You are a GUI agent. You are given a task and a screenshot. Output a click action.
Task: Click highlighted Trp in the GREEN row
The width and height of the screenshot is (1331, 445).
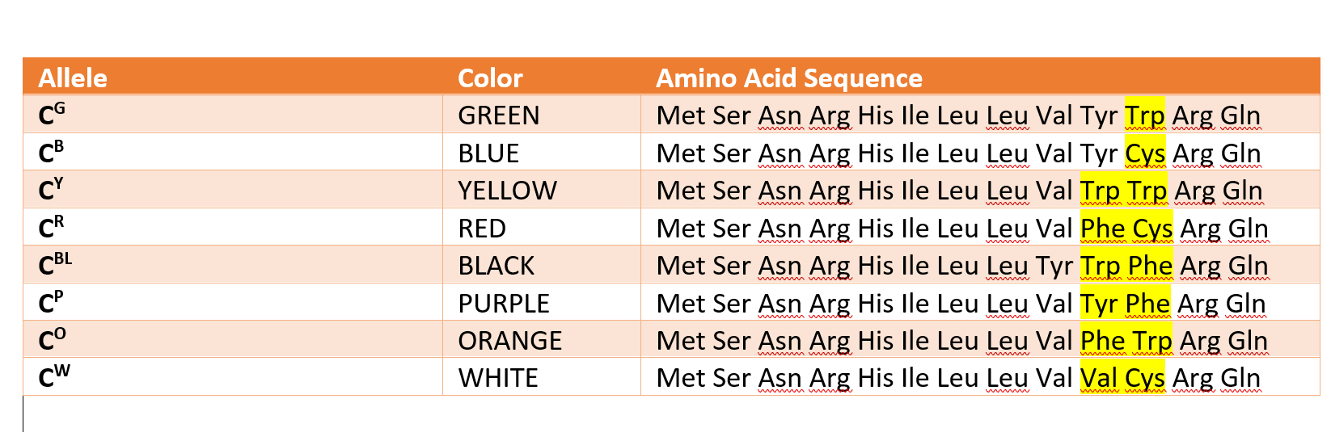[x=1144, y=115]
